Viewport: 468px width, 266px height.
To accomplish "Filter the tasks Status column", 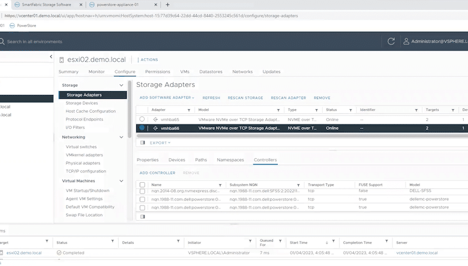I will [113, 241].
